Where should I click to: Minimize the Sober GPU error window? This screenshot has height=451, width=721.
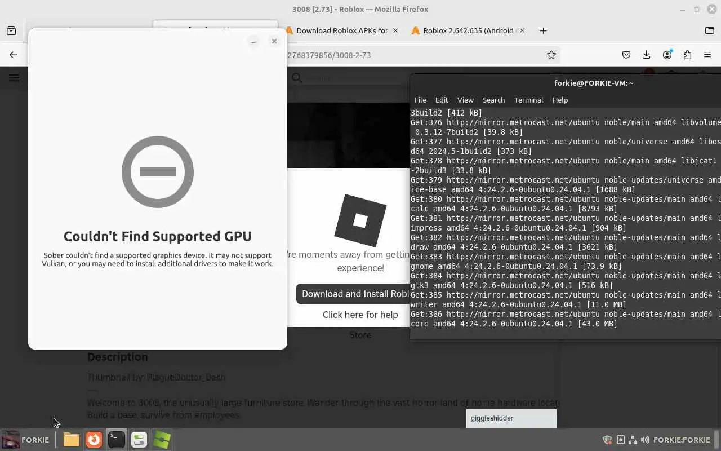[x=253, y=41]
